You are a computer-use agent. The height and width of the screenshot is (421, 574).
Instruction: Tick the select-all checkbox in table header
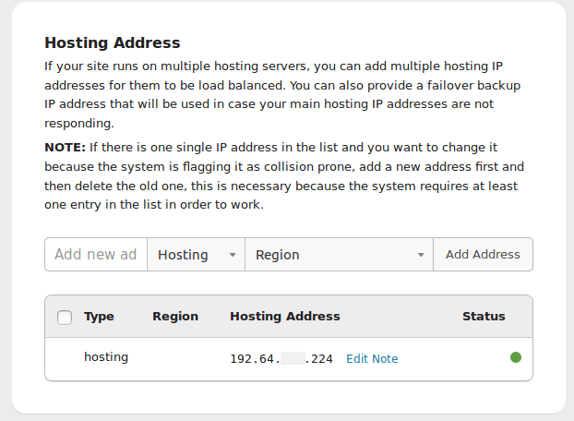(x=65, y=317)
